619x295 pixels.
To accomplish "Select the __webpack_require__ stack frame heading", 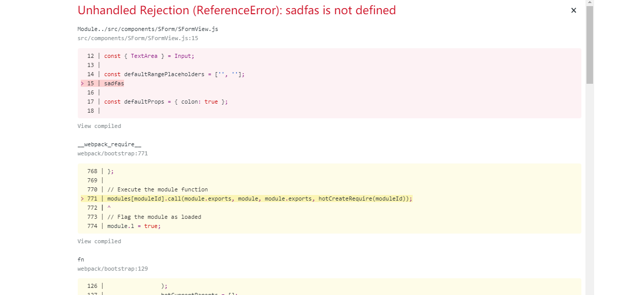I will 109,144.
